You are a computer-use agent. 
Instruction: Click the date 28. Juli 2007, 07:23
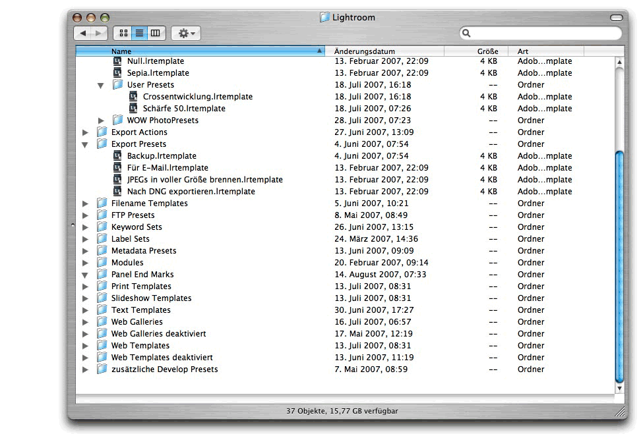[x=373, y=120]
